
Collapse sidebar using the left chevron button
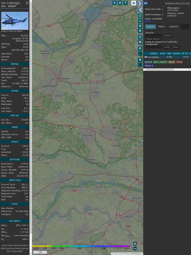pyautogui.click(x=140, y=10)
